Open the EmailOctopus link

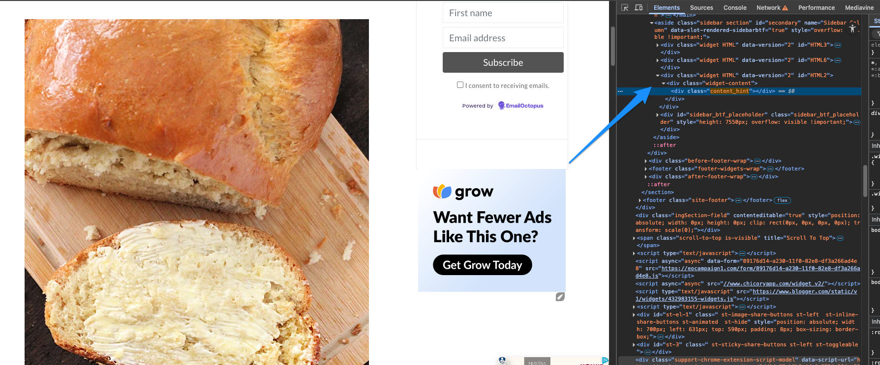[x=521, y=106]
